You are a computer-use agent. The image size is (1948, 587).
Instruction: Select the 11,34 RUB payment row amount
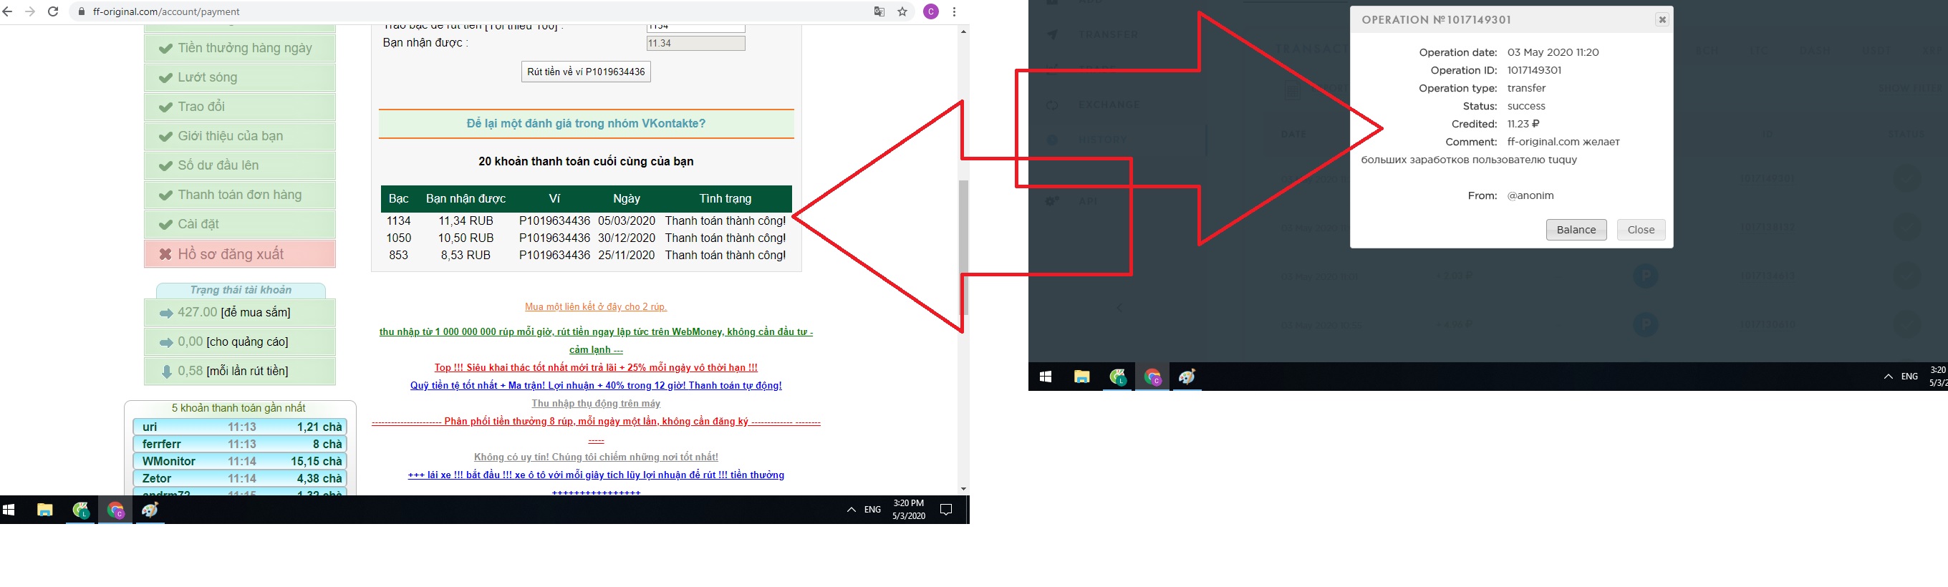coord(466,220)
